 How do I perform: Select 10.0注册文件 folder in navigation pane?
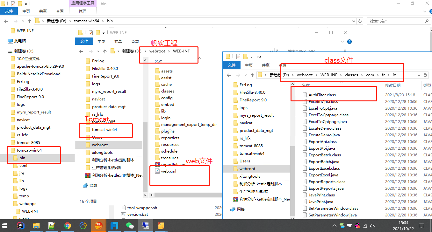tap(28, 59)
